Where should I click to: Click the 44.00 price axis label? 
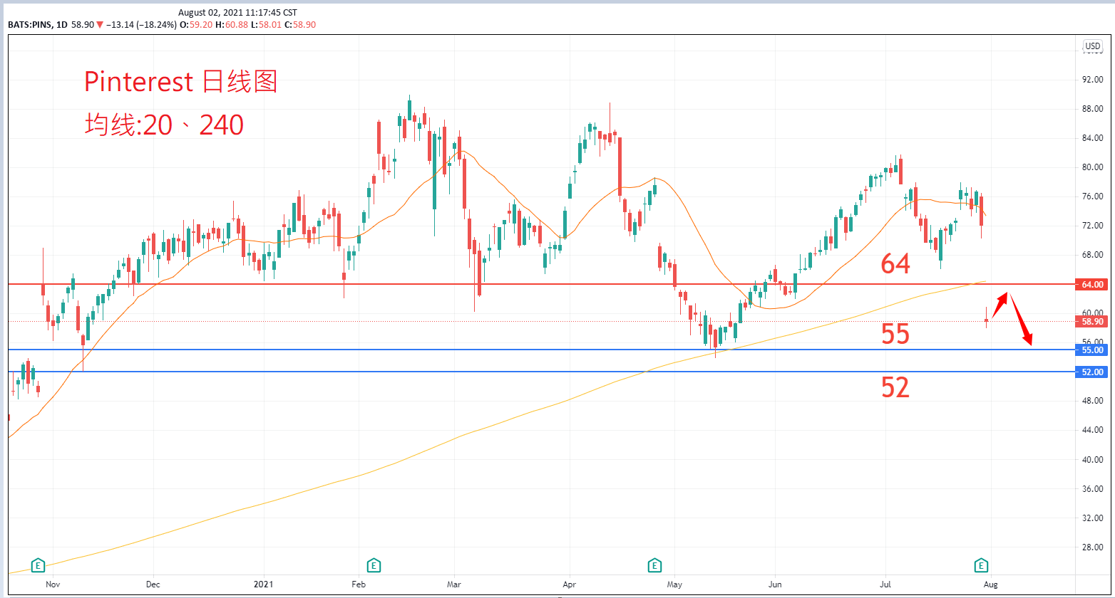click(1093, 430)
